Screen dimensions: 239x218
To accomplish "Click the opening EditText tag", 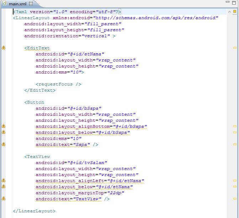I will 37,48.
